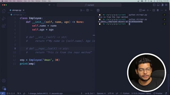Open the Customize Layout icon
This screenshot has width=170, height=95.
166,5
